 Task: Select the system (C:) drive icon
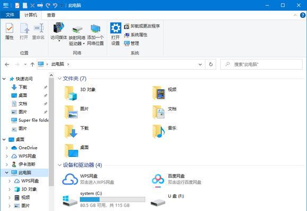(x=70, y=200)
